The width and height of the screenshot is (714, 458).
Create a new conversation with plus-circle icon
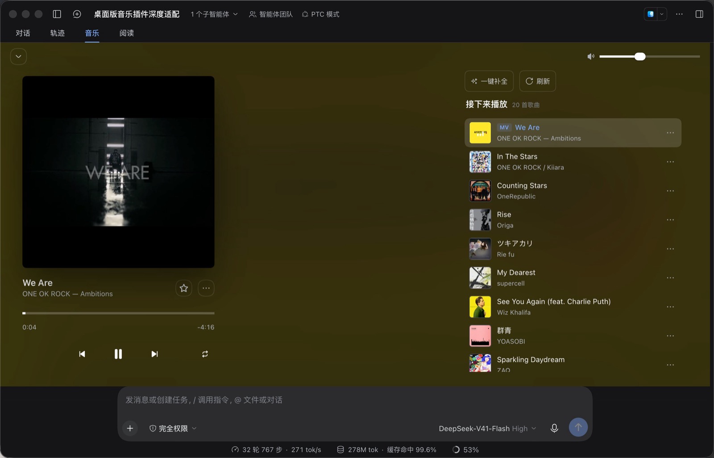[77, 14]
